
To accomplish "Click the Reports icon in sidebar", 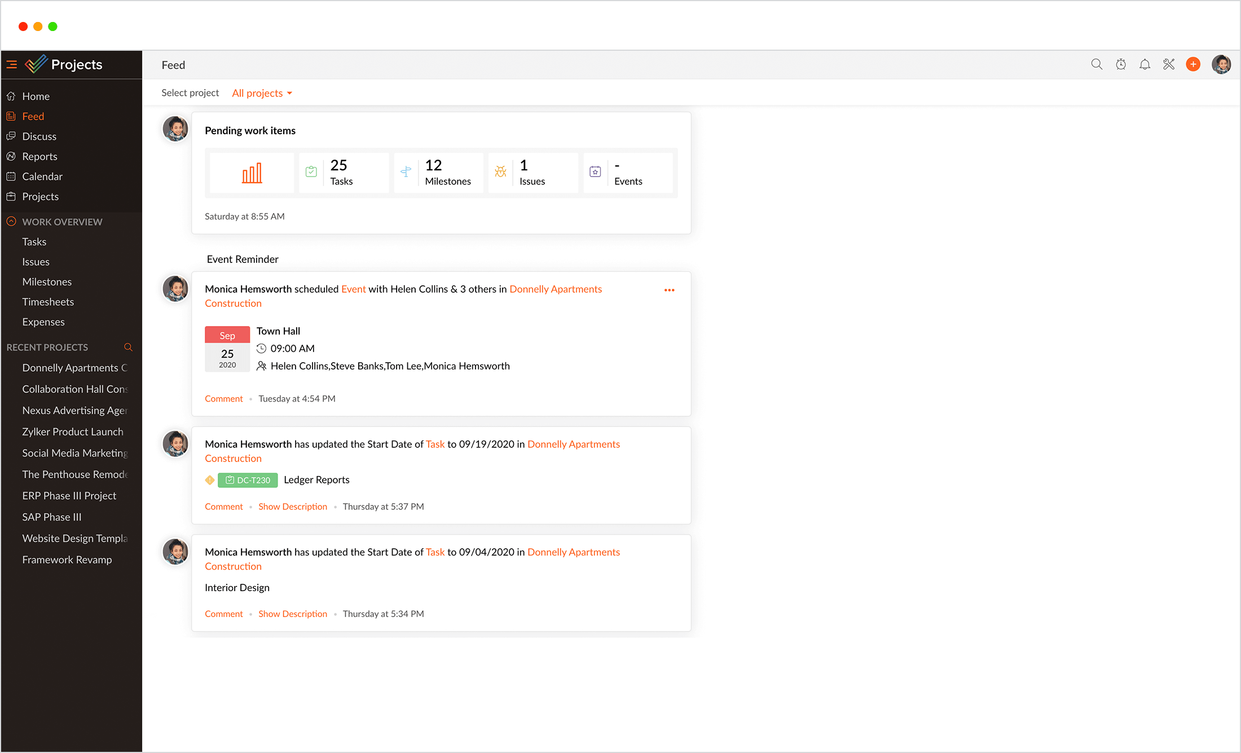I will (x=11, y=156).
